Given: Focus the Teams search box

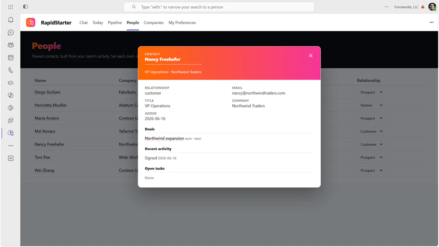Looking at the screenshot, I should click(x=219, y=7).
